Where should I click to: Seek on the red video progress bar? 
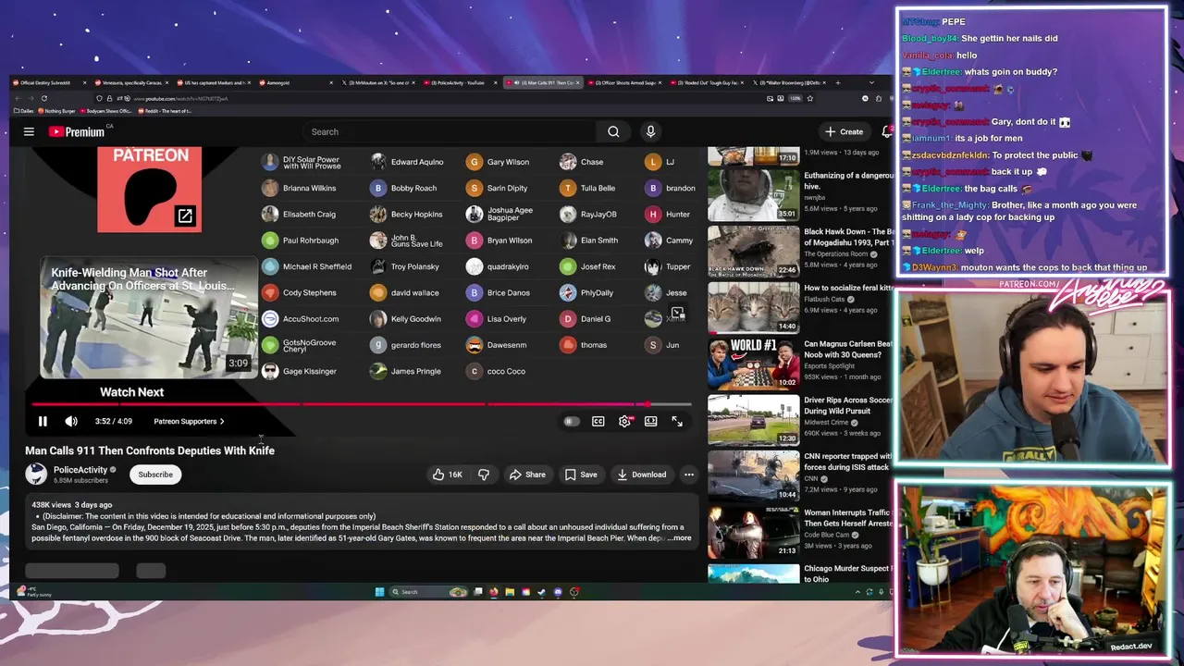pos(361,404)
